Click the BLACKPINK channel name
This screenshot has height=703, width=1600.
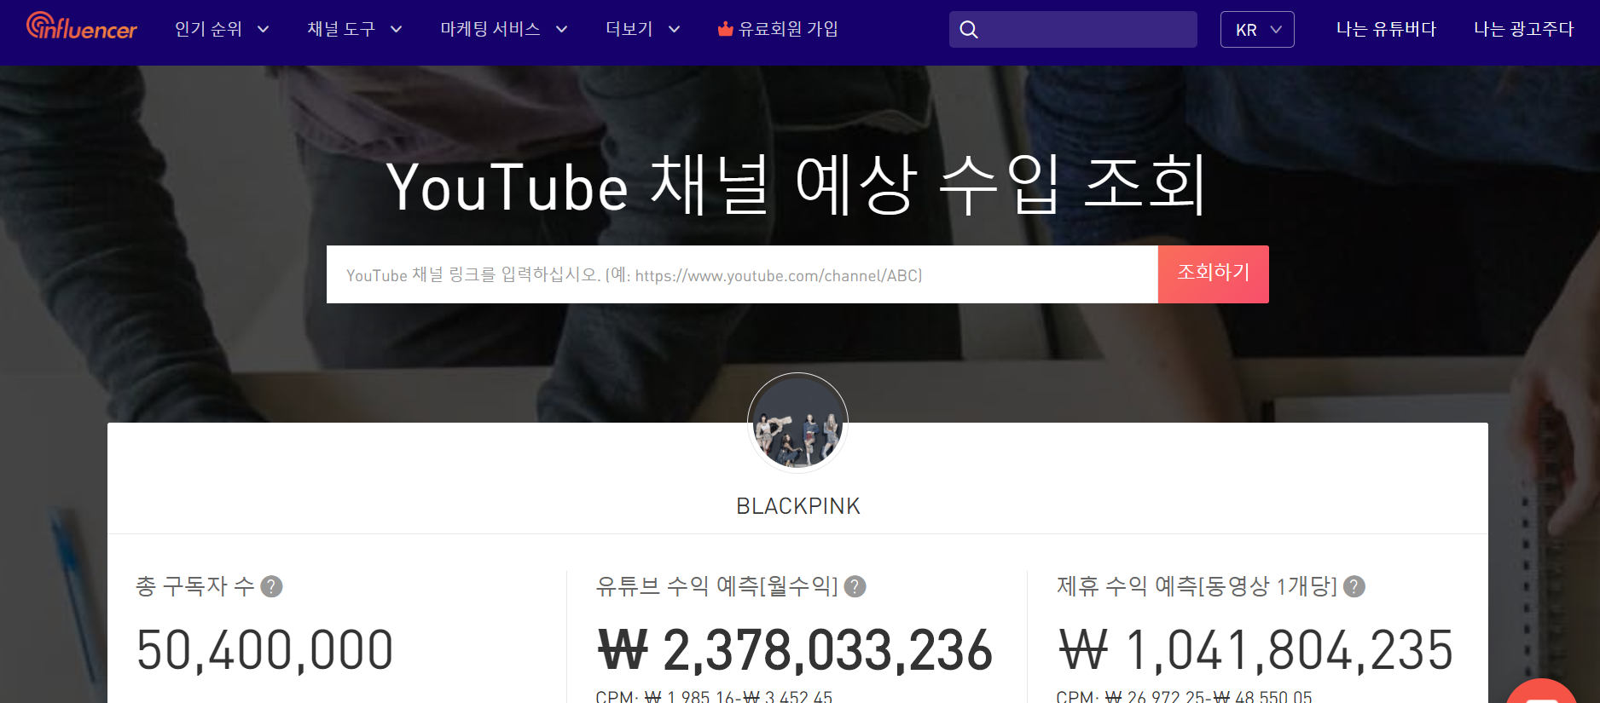[x=798, y=506]
